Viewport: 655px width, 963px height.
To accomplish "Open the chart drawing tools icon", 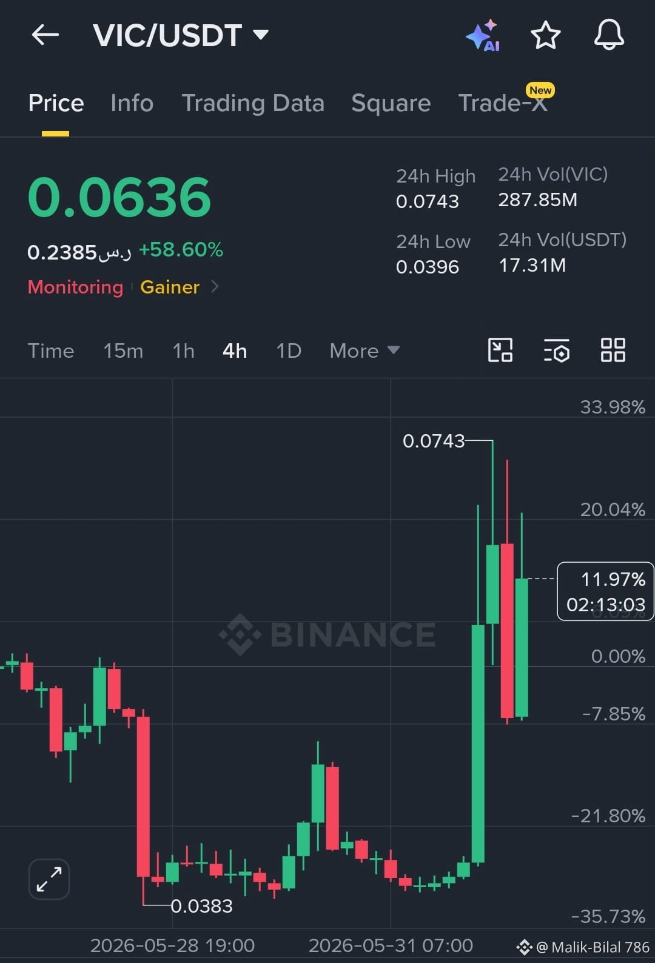I will point(500,350).
